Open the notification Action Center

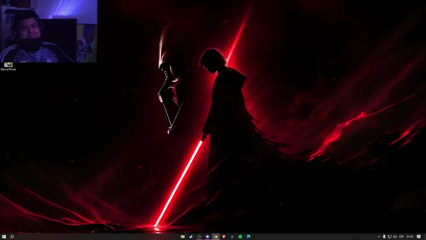(419, 237)
